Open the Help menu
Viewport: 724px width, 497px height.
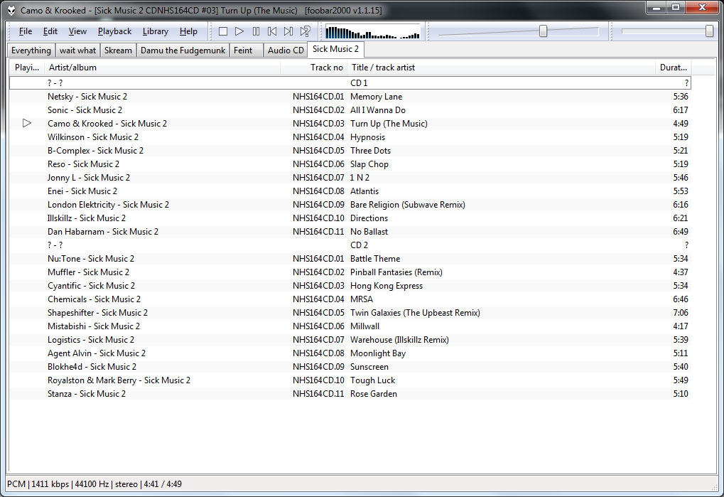[x=188, y=31]
